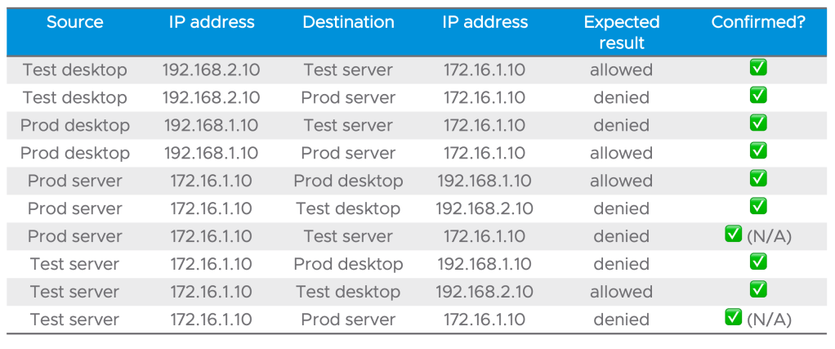Click the checkmark for Test server to Test desktop
The image size is (835, 349).
click(758, 291)
